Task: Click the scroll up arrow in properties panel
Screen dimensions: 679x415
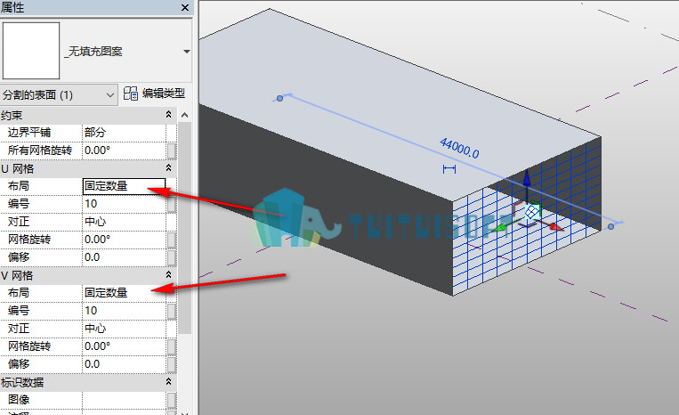Action: click(x=184, y=115)
